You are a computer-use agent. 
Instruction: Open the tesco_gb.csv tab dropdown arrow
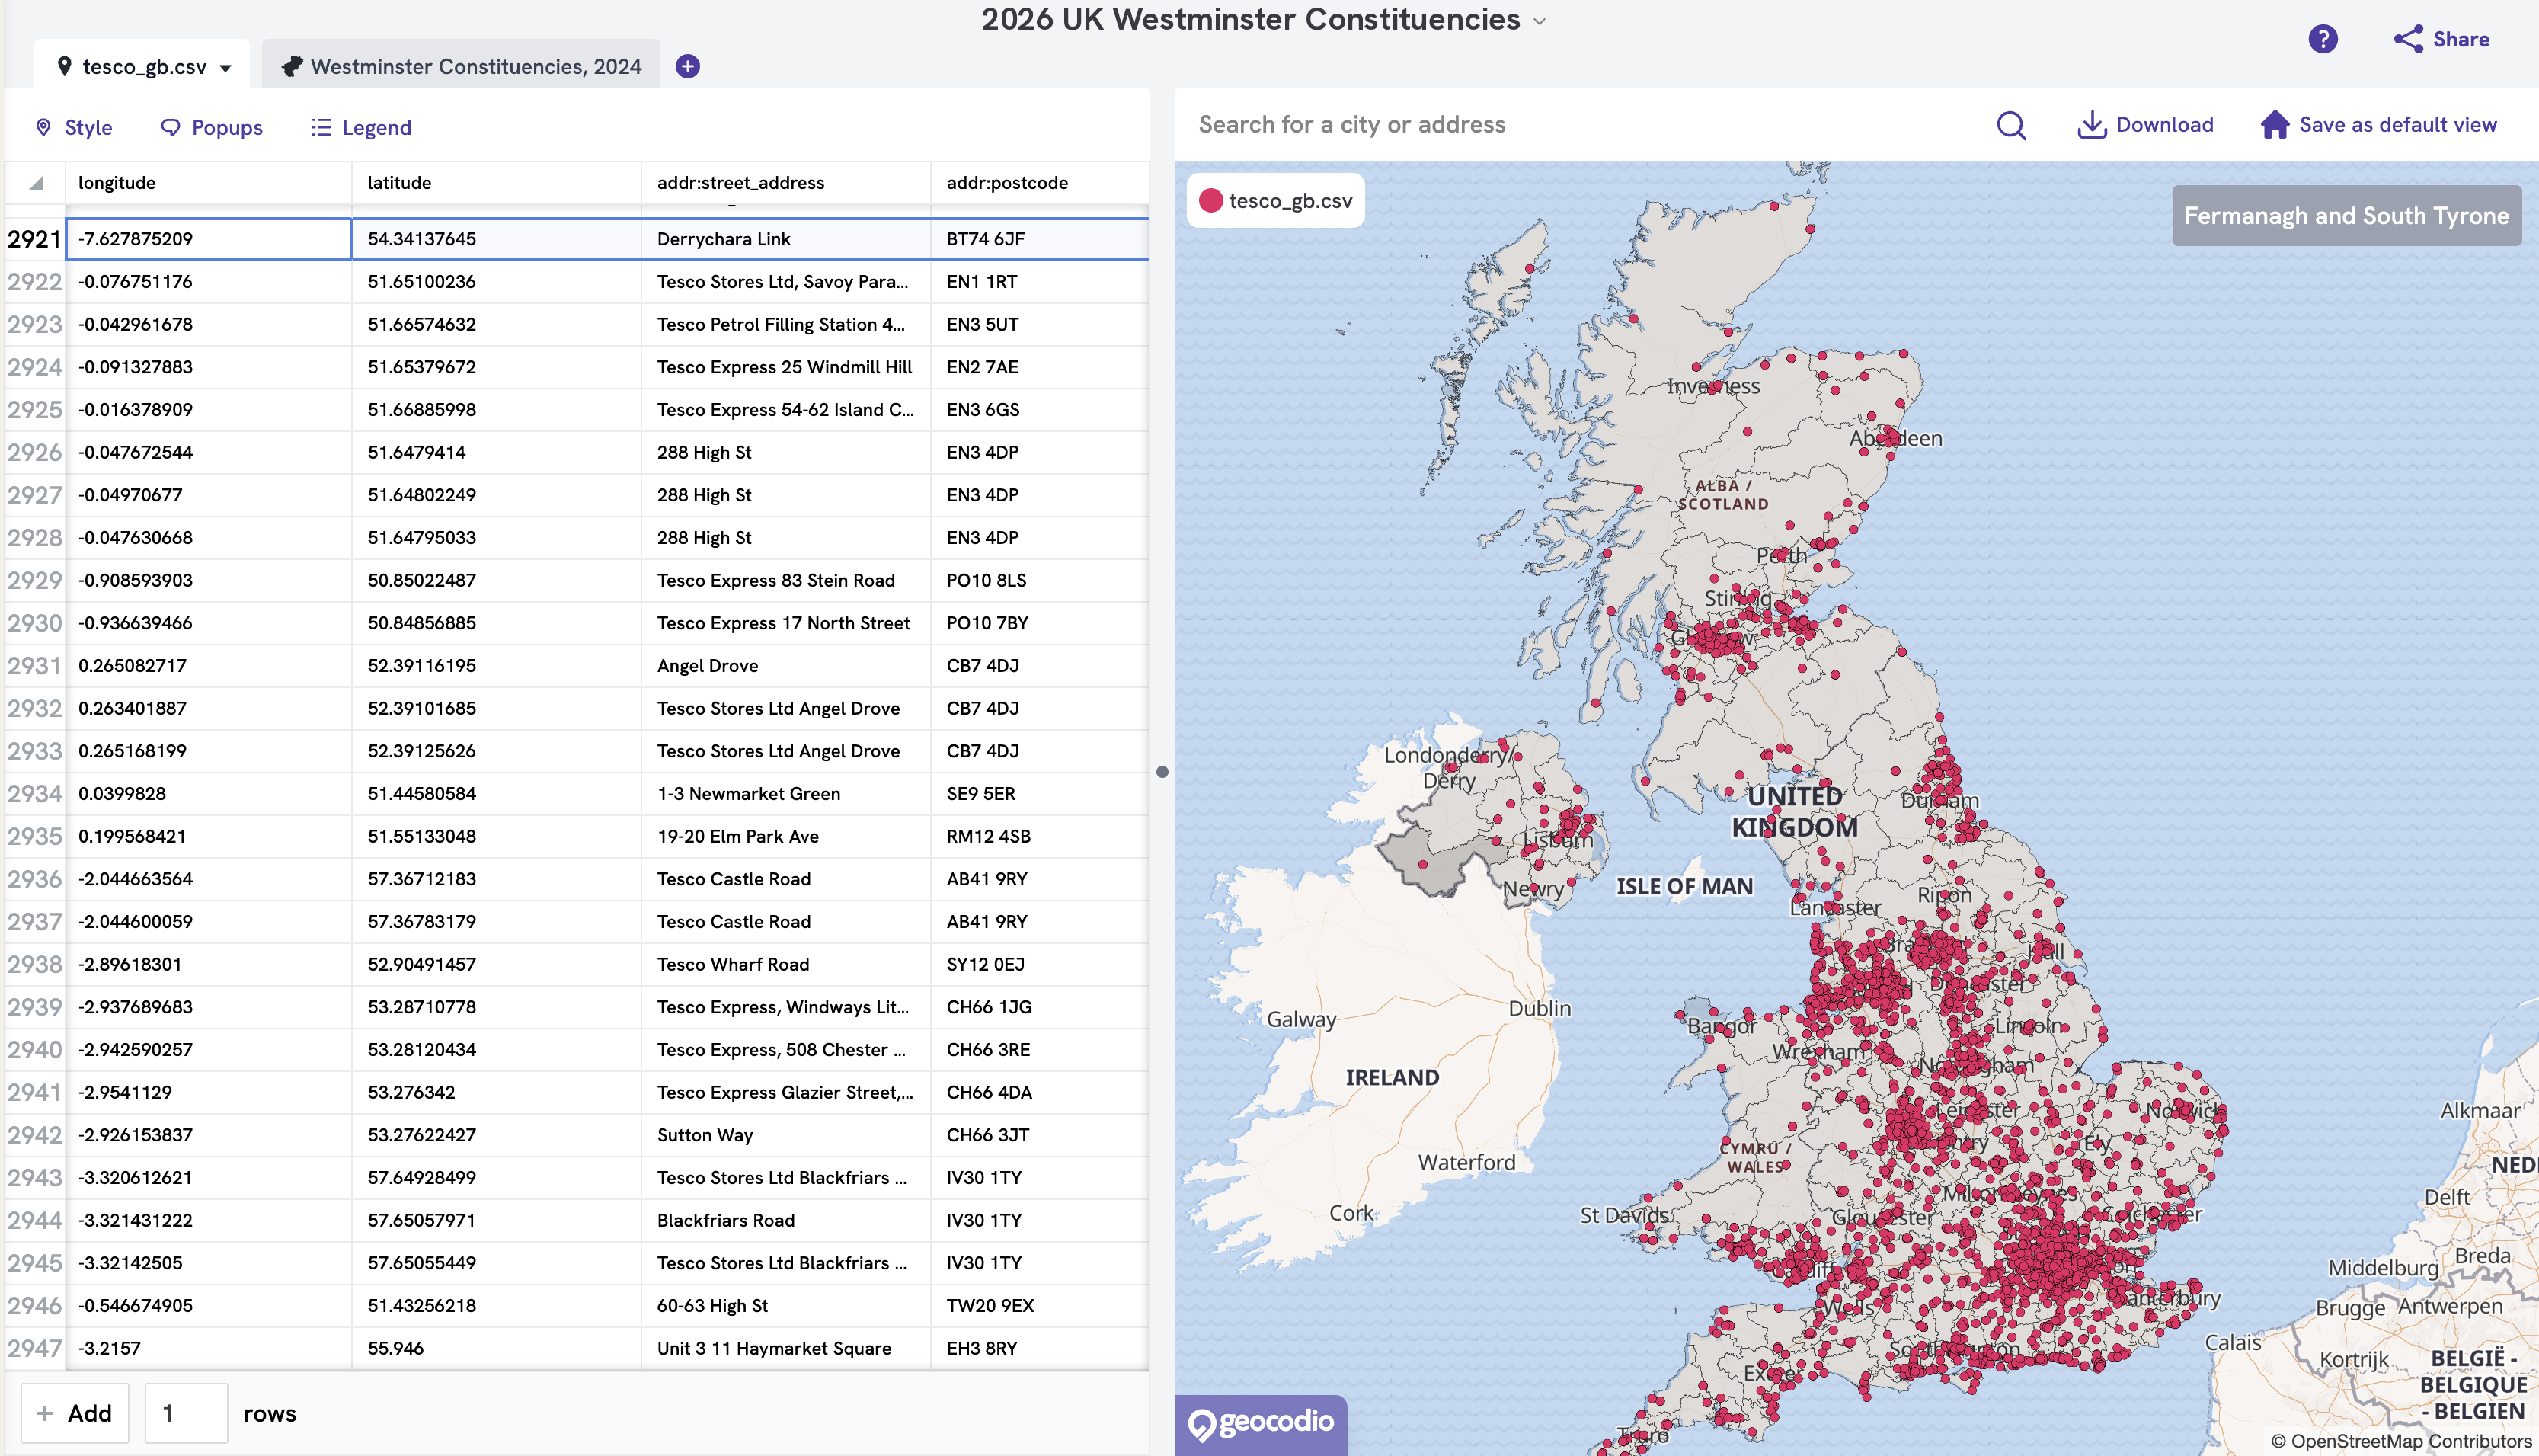point(226,68)
